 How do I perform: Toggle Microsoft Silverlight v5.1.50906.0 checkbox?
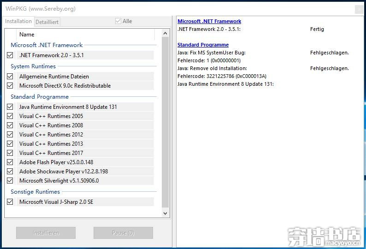(x=10, y=181)
